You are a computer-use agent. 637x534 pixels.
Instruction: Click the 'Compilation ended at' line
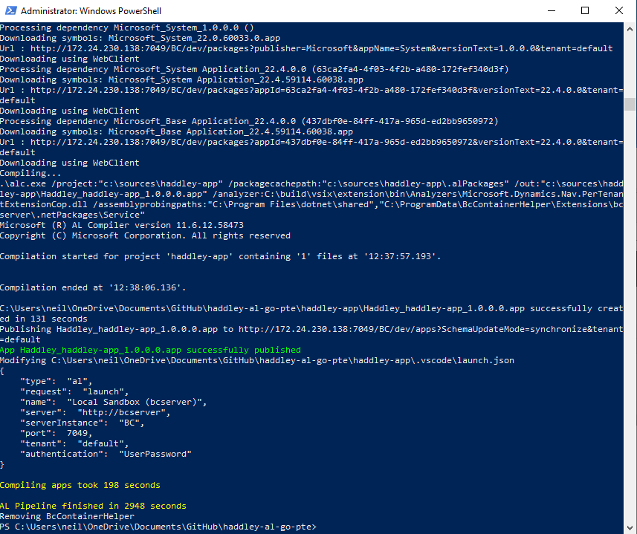tap(93, 287)
